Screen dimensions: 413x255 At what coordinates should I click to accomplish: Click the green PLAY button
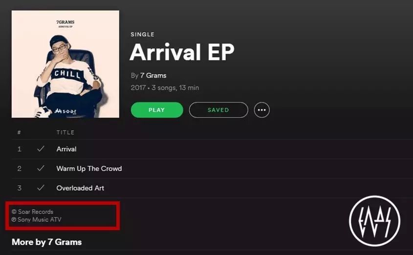[157, 110]
